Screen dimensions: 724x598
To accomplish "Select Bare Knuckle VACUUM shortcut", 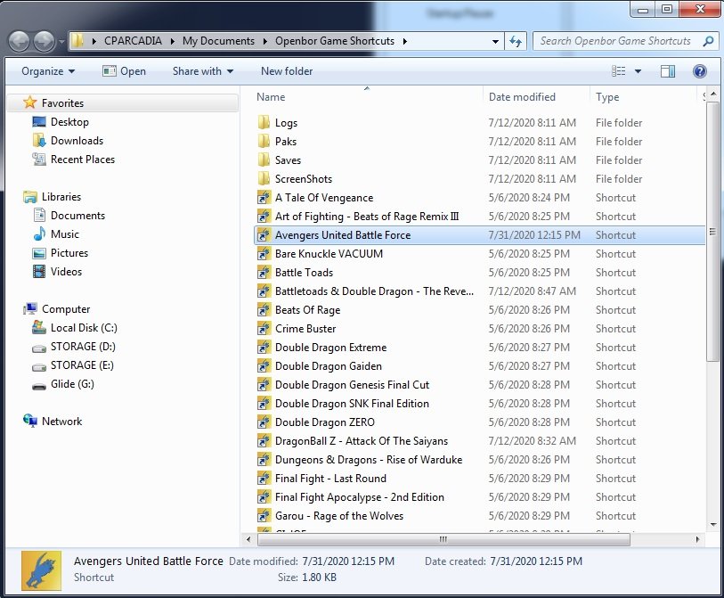I will (x=479, y=254).
